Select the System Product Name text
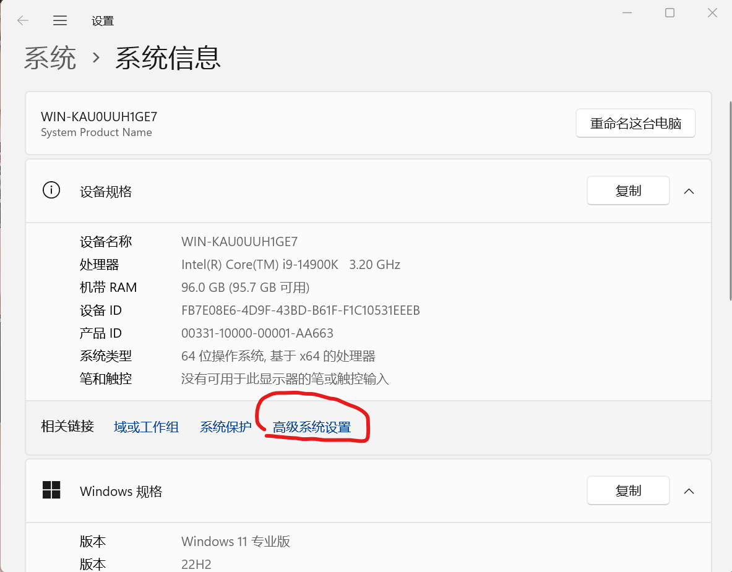This screenshot has height=572, width=732. click(x=96, y=132)
